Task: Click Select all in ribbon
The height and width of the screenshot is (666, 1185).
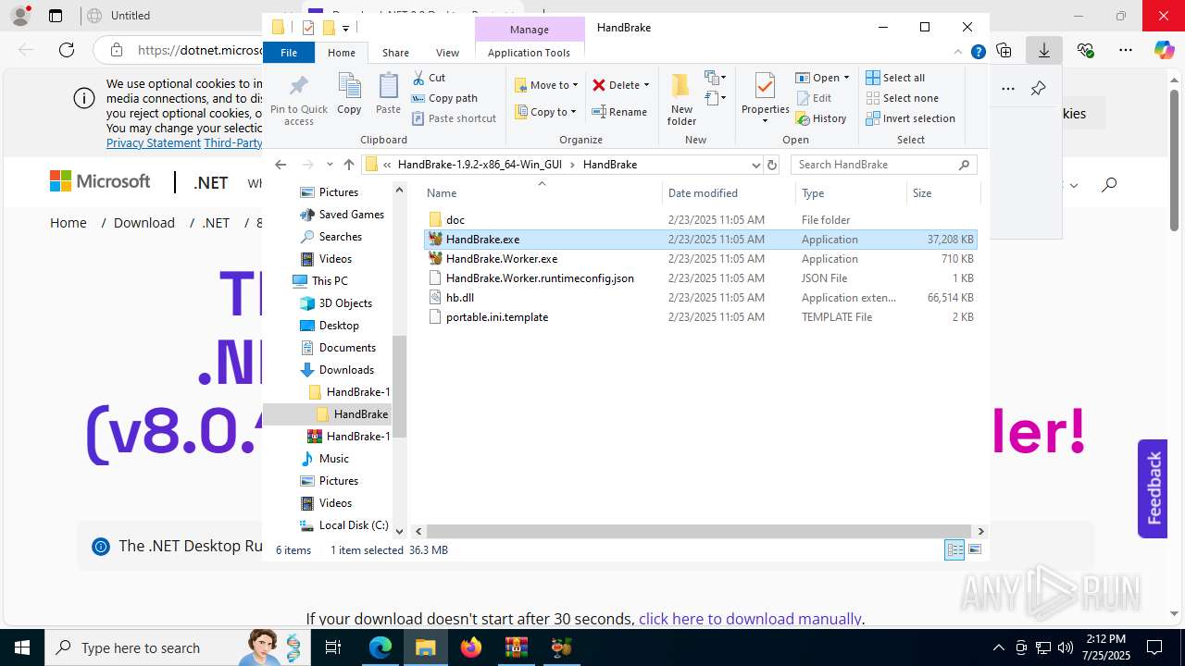Action: (x=895, y=78)
